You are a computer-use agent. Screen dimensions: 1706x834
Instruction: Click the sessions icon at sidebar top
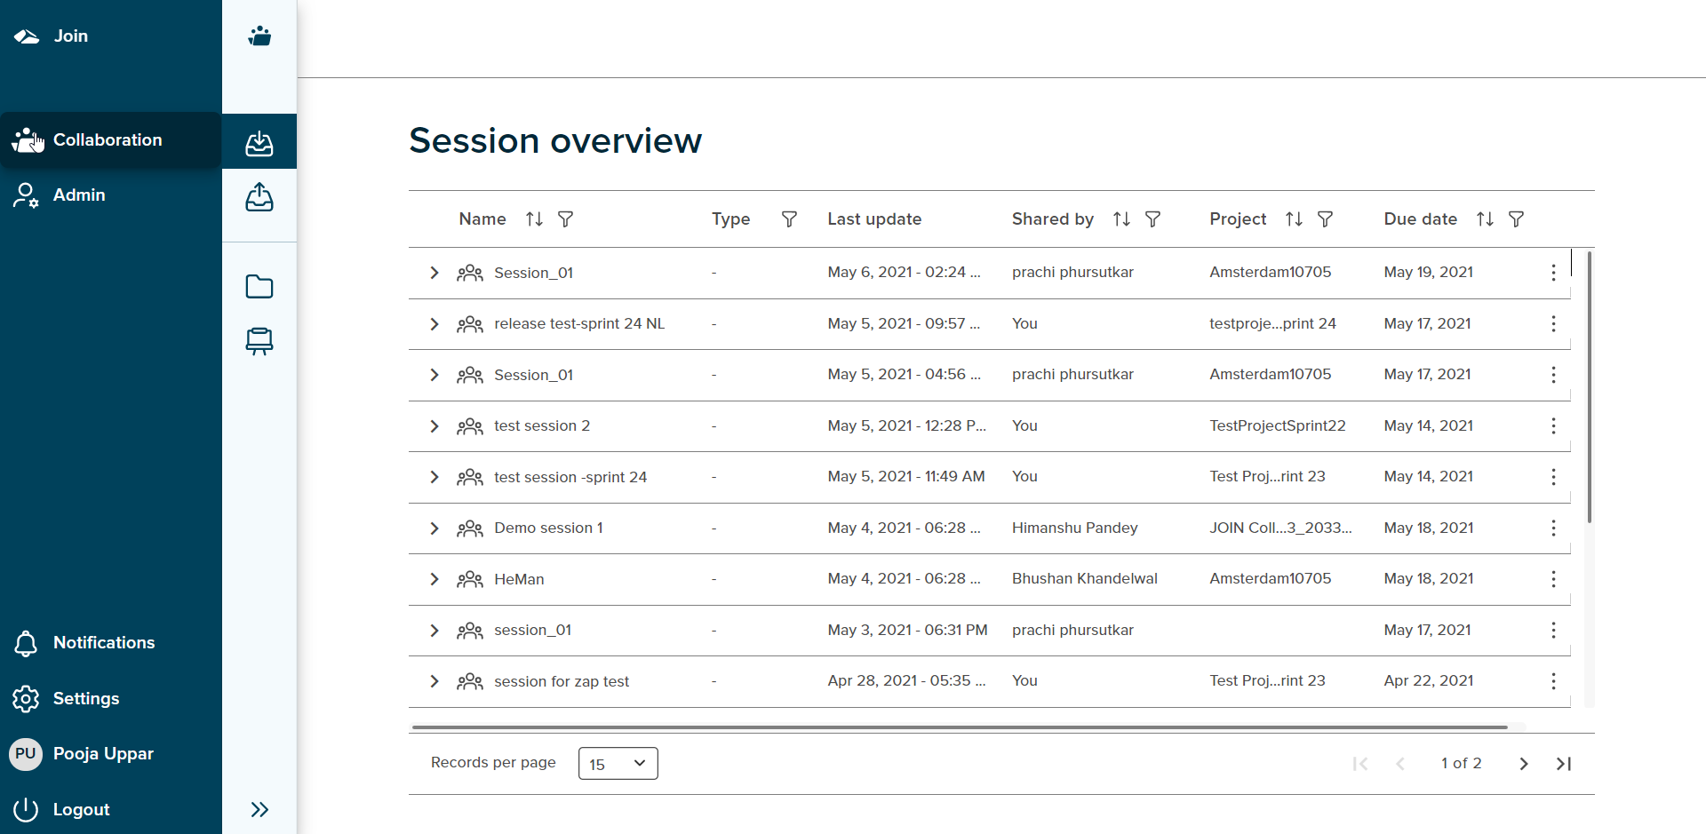[x=259, y=36]
